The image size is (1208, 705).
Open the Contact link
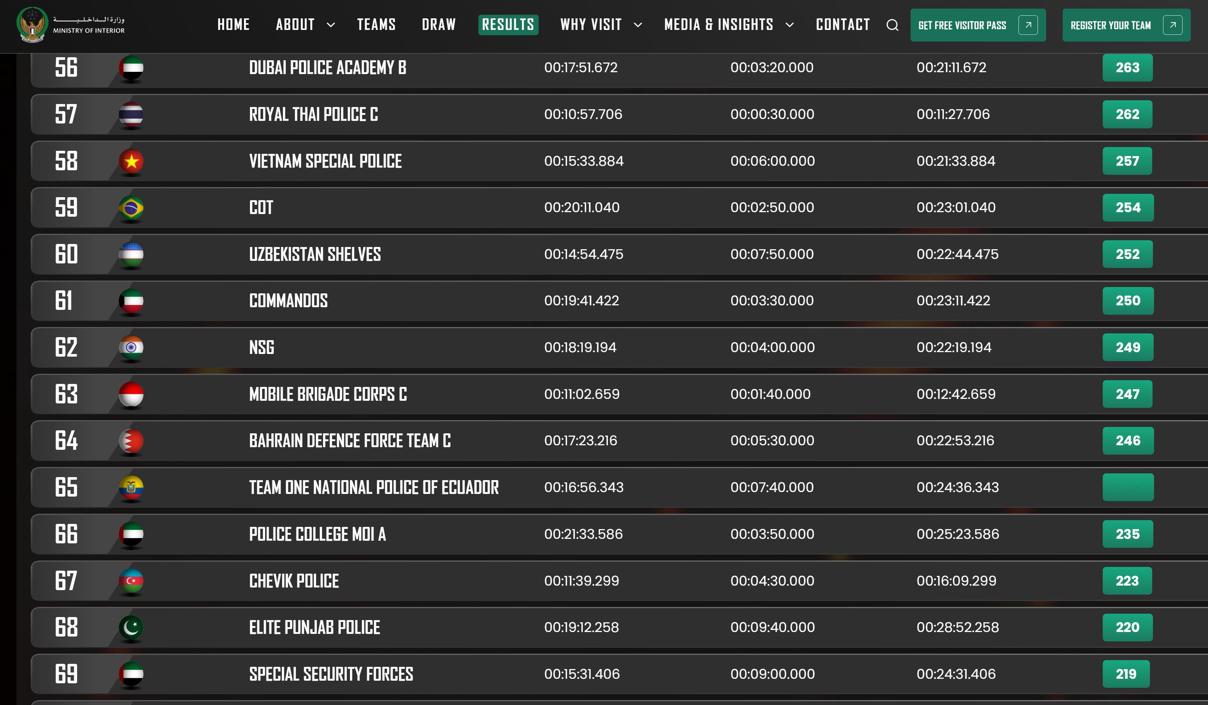[x=843, y=25]
